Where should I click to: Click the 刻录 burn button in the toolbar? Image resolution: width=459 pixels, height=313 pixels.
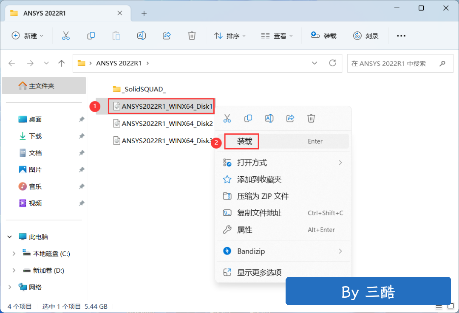coord(365,36)
